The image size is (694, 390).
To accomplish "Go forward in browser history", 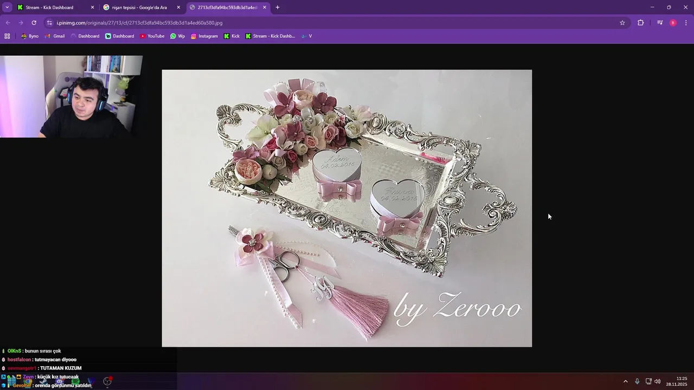I will point(21,23).
